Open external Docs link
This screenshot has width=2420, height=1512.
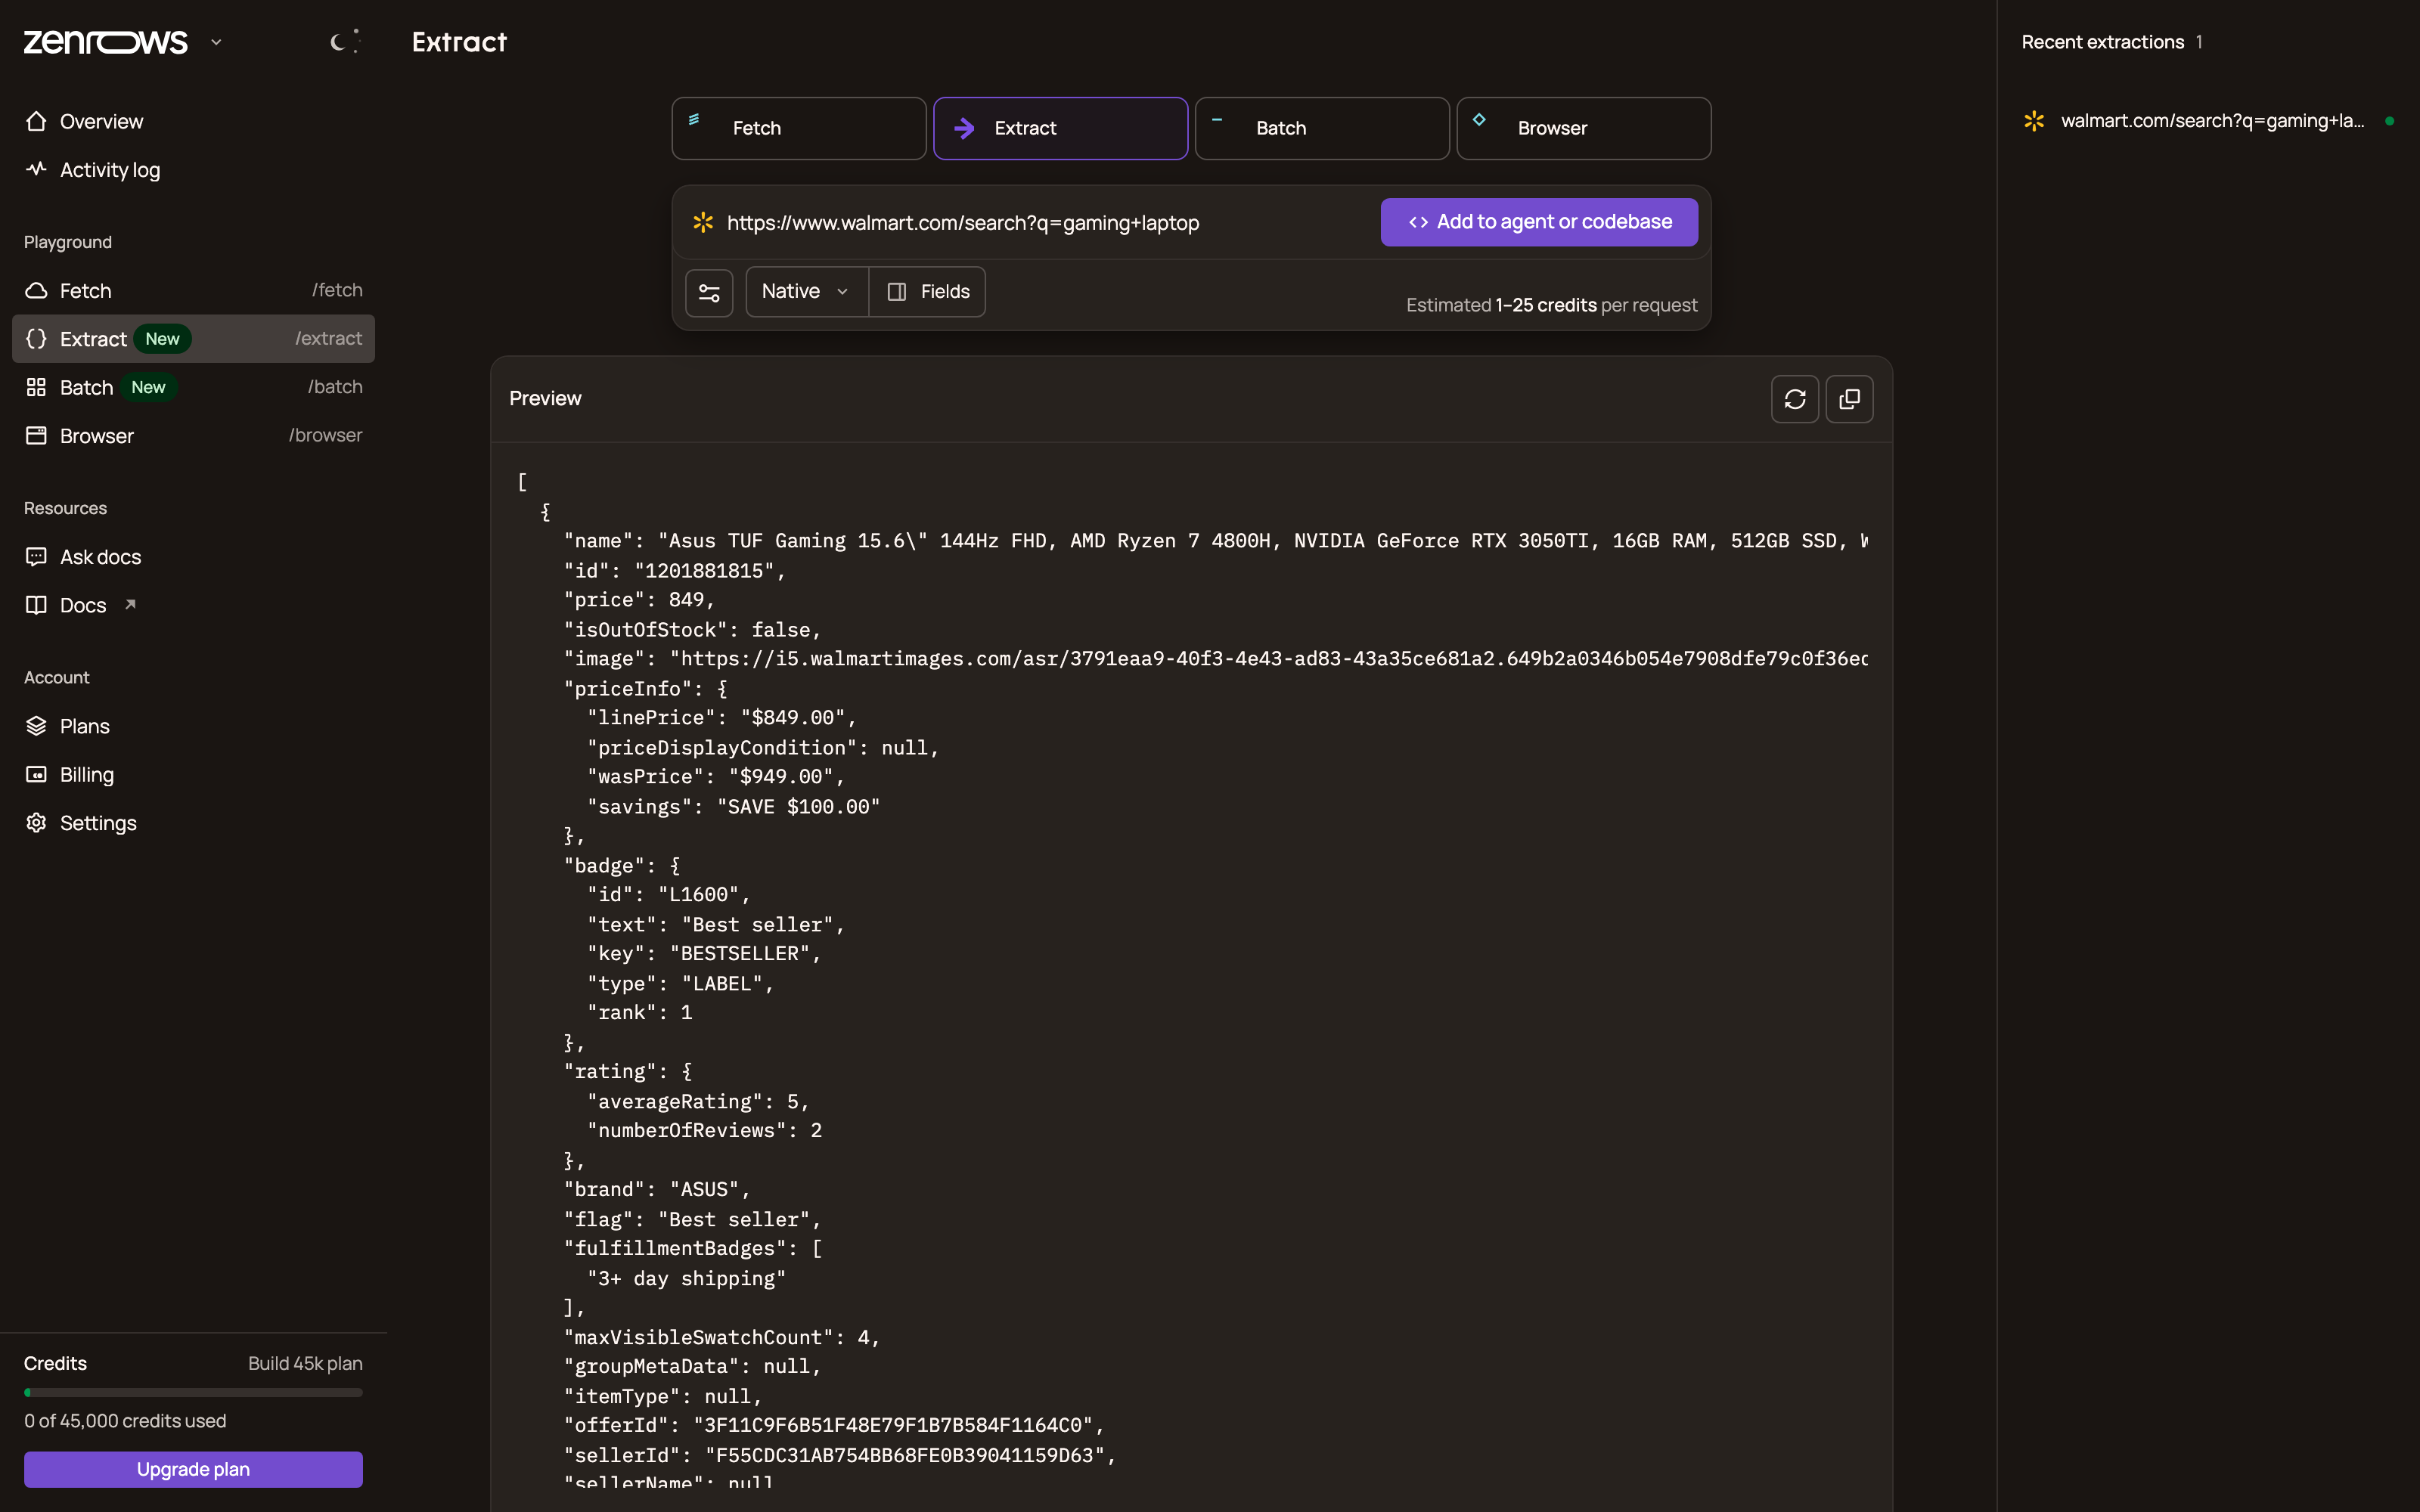193,605
